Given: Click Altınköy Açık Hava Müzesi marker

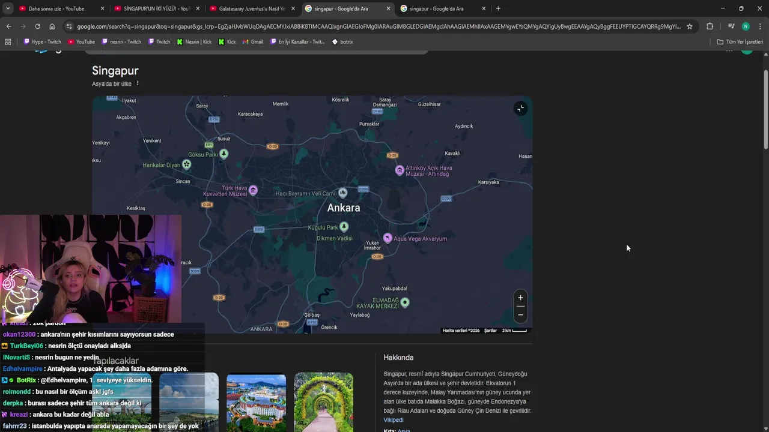Looking at the screenshot, I should (x=400, y=170).
